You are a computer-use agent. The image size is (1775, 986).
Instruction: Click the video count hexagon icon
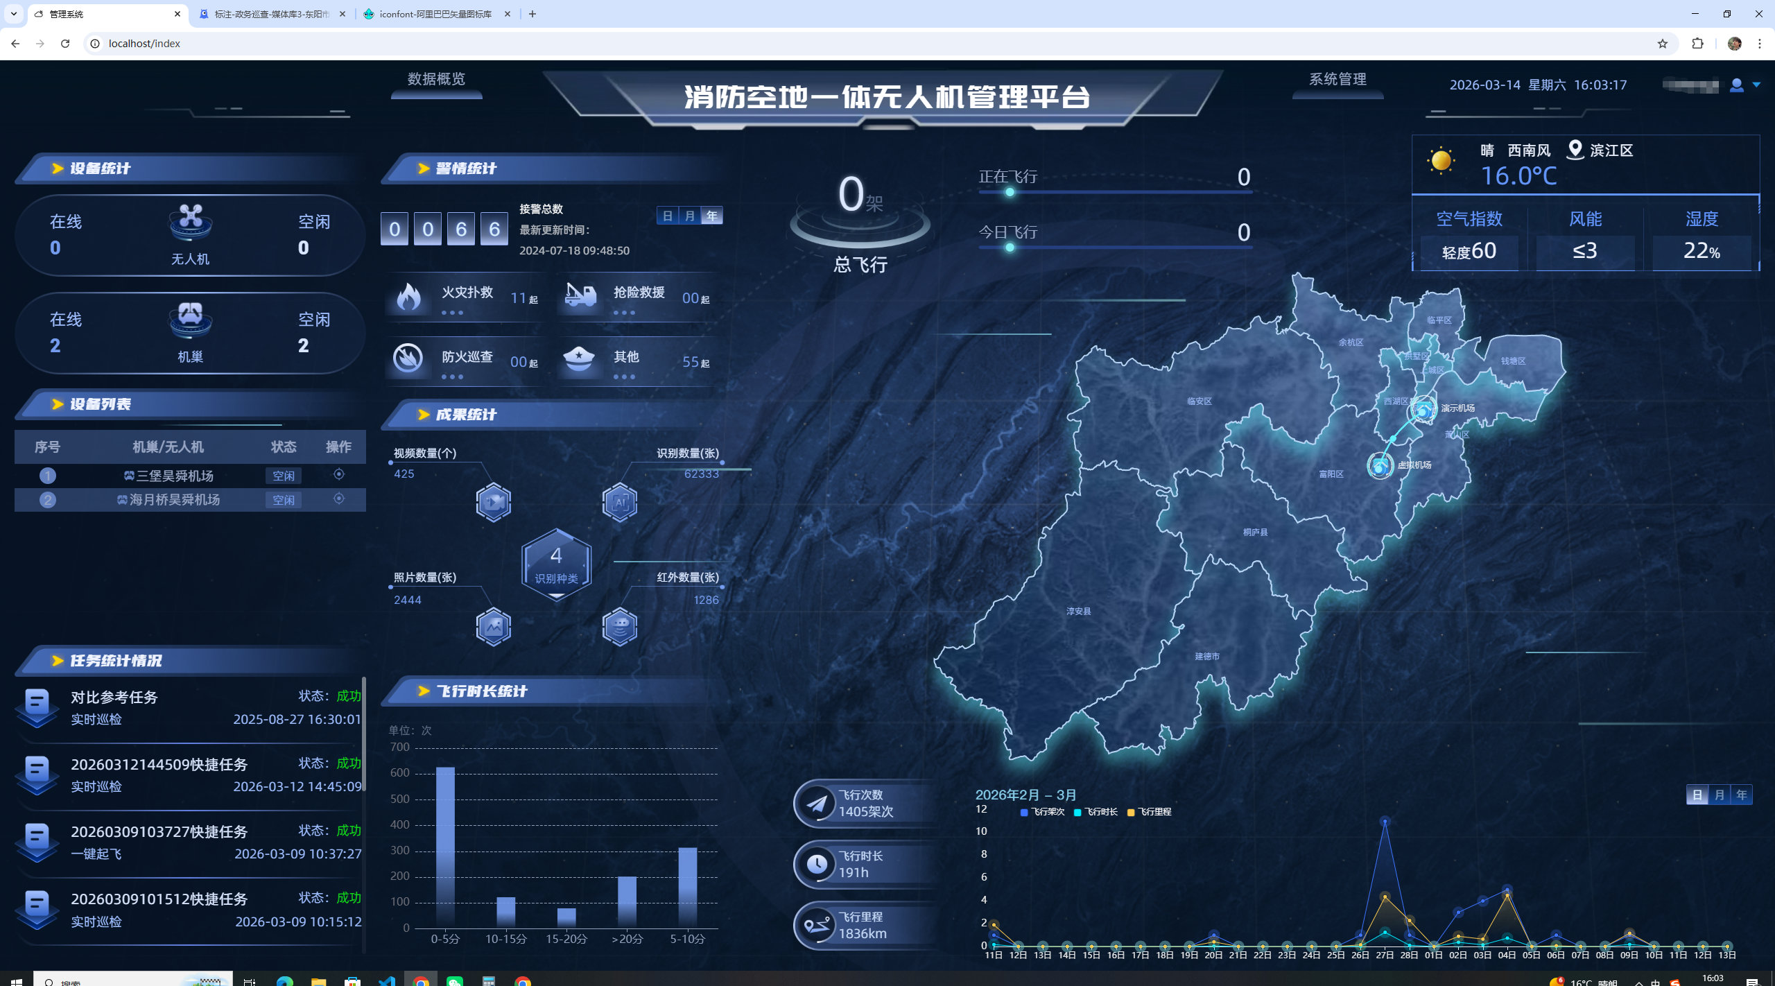click(x=494, y=502)
